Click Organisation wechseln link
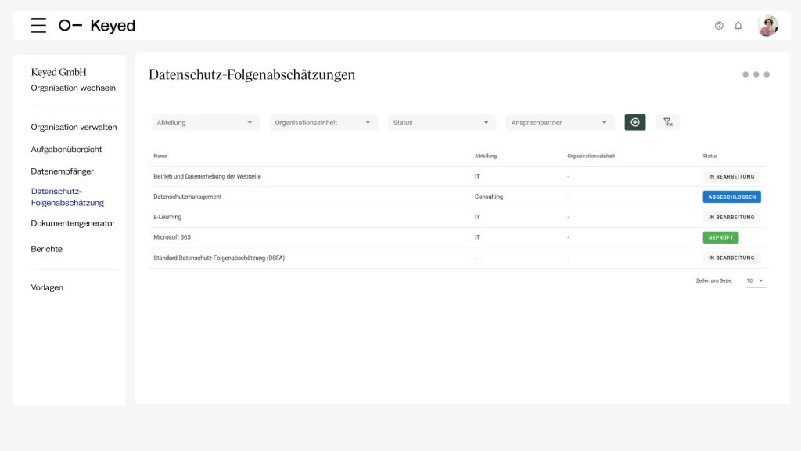 point(73,88)
